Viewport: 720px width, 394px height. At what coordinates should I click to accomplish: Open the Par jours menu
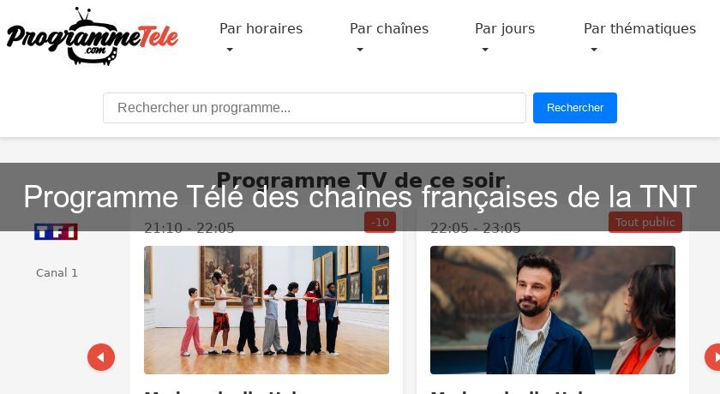point(505,28)
